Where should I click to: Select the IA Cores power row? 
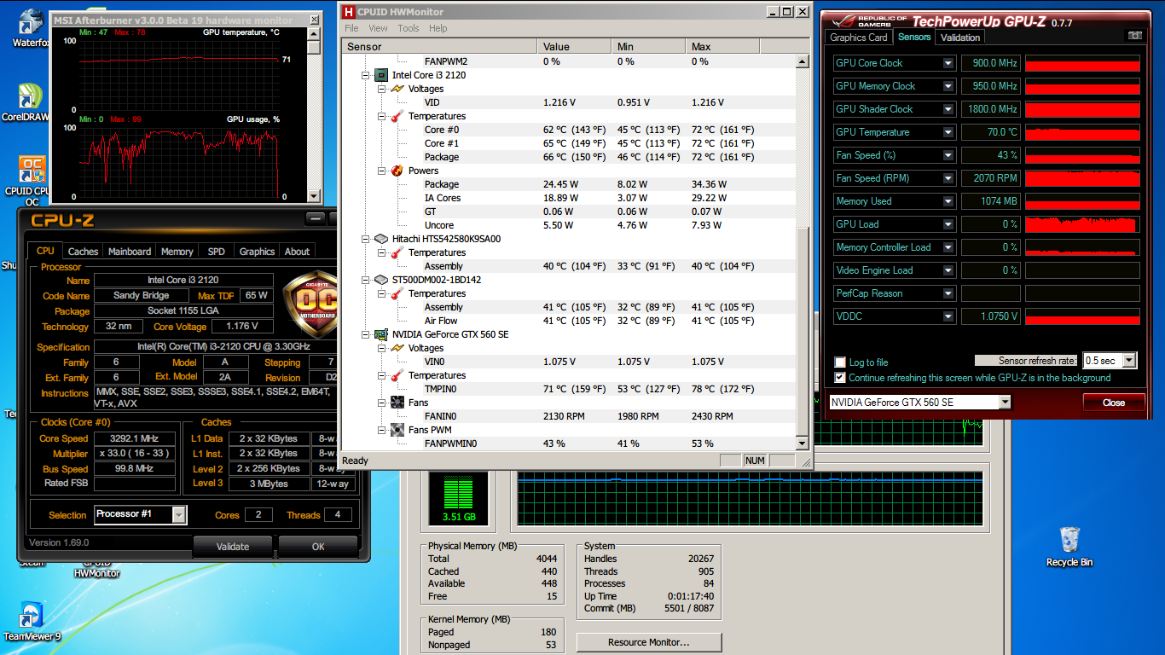click(569, 198)
